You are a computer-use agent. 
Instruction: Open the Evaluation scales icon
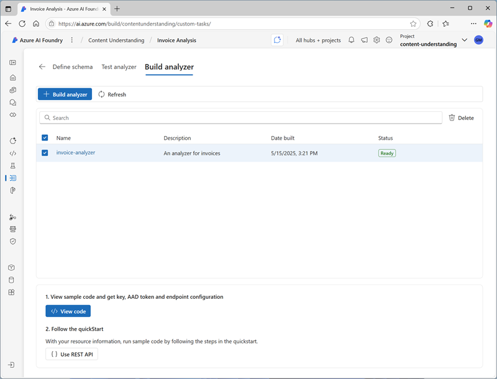(x=12, y=229)
